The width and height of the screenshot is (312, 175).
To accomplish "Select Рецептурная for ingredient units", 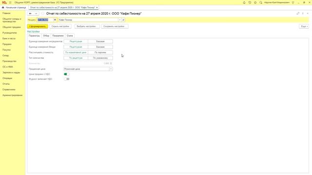I will tap(76, 41).
